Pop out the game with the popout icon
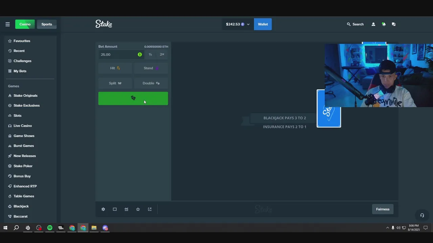 point(150,209)
